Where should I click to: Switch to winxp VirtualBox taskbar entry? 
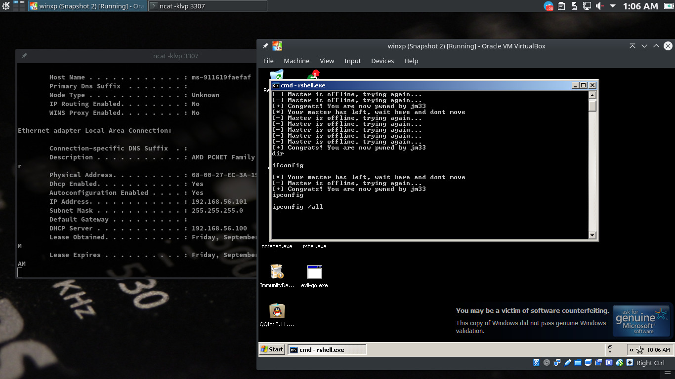click(87, 6)
